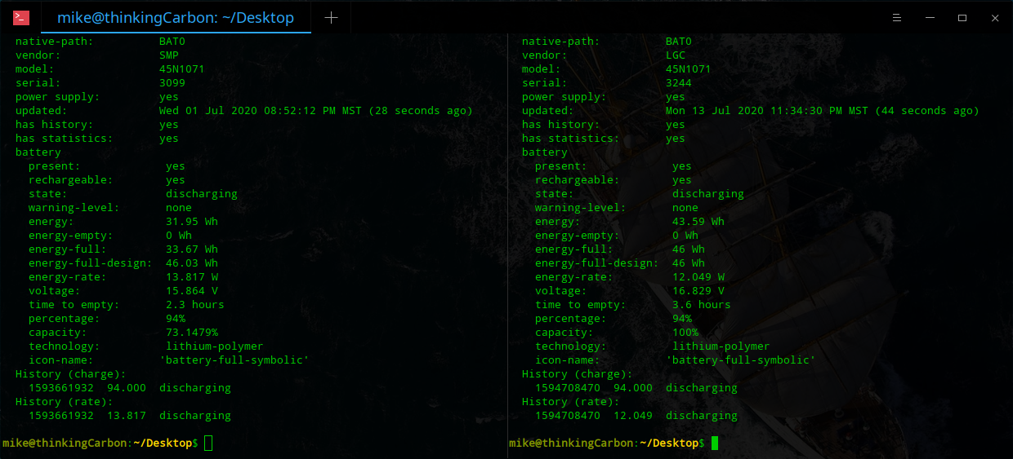Click the 16.829 V voltage value

(x=698, y=291)
